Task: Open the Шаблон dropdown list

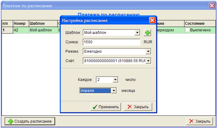Action: click(137, 32)
